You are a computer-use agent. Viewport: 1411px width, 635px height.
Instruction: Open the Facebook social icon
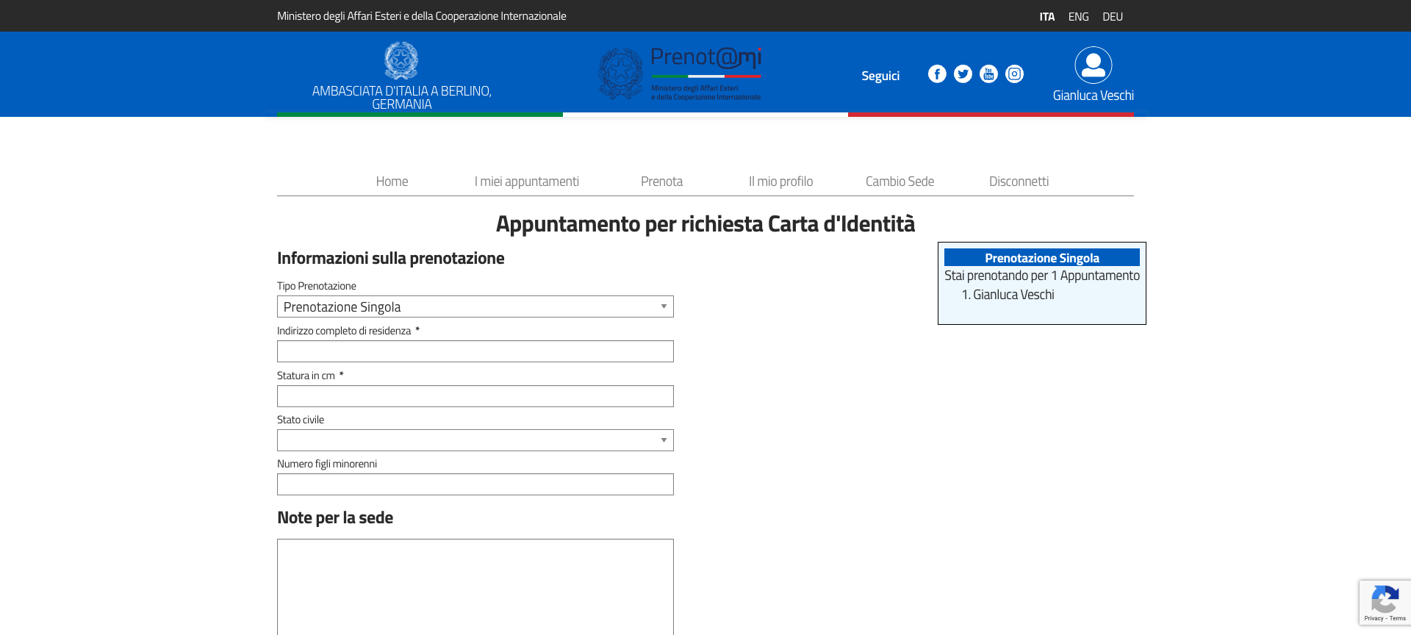tap(937, 74)
